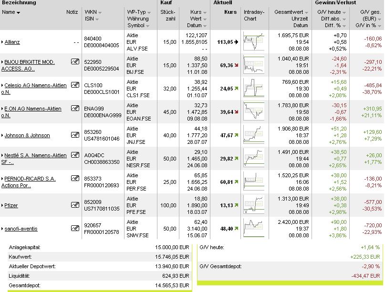Image resolution: width=385 pixels, height=292 pixels.
Task: Open note icon for E.ON AG row
Action: click(75, 108)
